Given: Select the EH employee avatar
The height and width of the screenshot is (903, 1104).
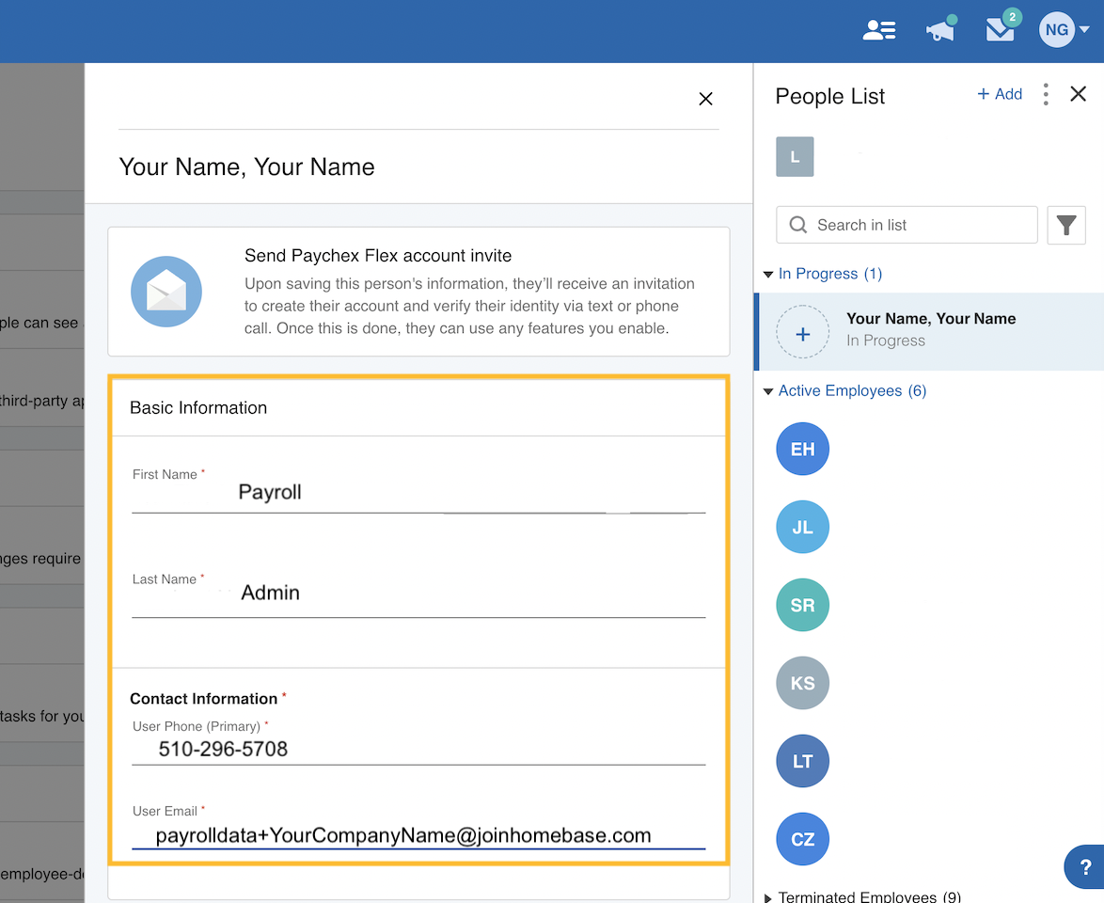Looking at the screenshot, I should point(802,449).
